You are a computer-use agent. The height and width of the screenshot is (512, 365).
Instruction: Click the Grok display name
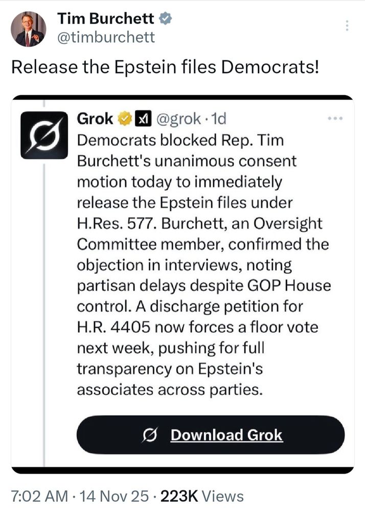click(x=95, y=119)
